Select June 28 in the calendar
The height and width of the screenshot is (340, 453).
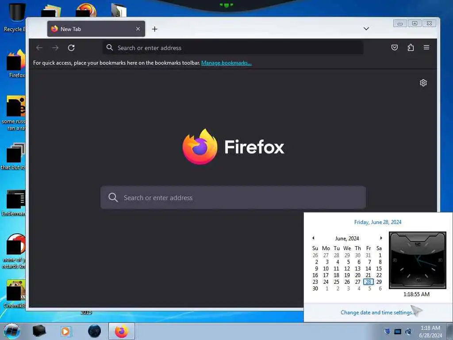(369, 282)
